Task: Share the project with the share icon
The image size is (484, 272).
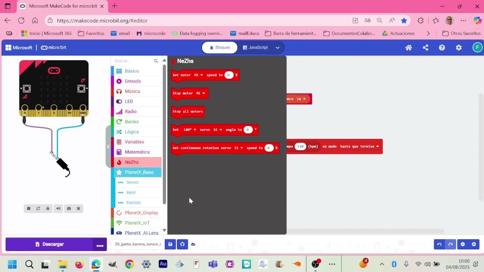Action: pos(425,48)
